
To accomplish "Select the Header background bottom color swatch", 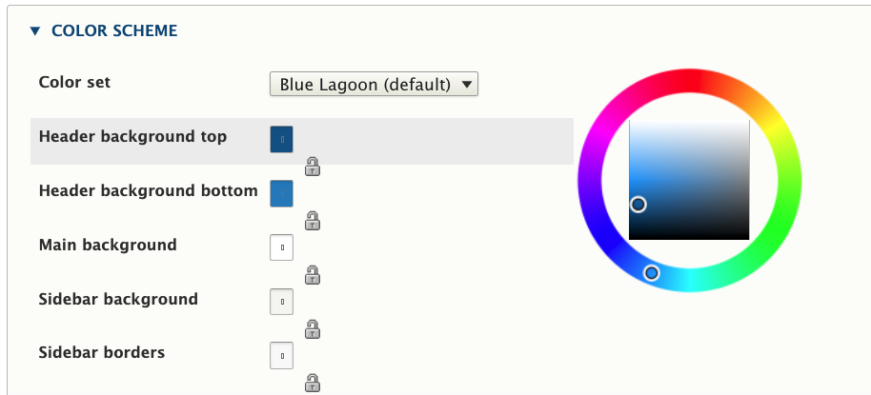I will (282, 194).
